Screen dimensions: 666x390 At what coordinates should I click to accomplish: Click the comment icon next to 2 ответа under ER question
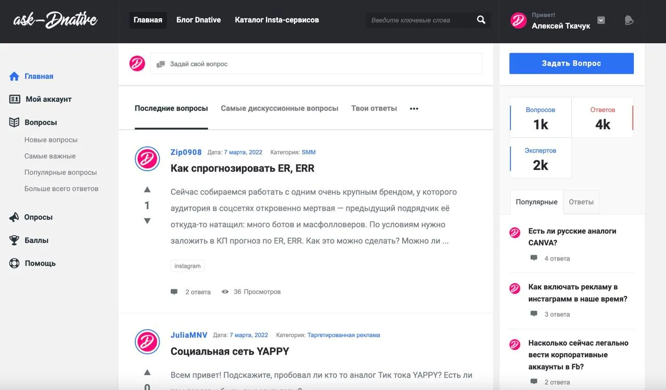(174, 292)
